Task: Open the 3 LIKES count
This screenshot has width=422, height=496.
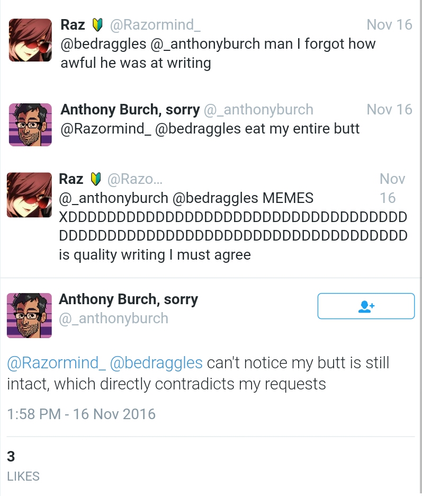Action: tap(23, 466)
